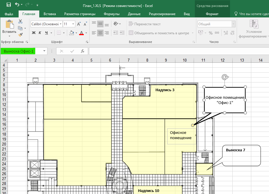Viewport: 269px width, 194px height.
Task: Align text to the left
Action: pyautogui.click(x=93, y=33)
